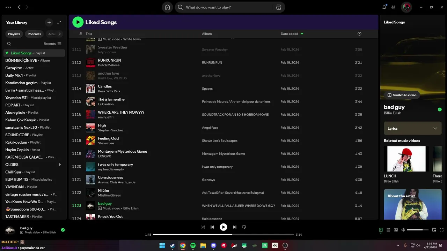This screenshot has height=251, width=447.
Task: Sort by duration clock header
Action: [359, 34]
